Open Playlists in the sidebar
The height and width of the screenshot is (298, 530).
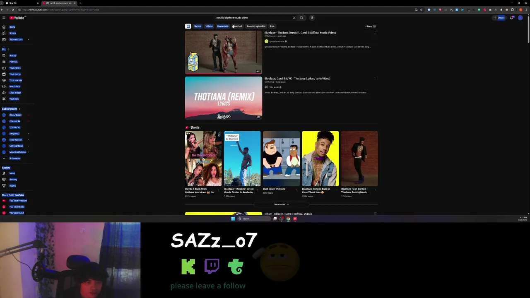[13, 62]
